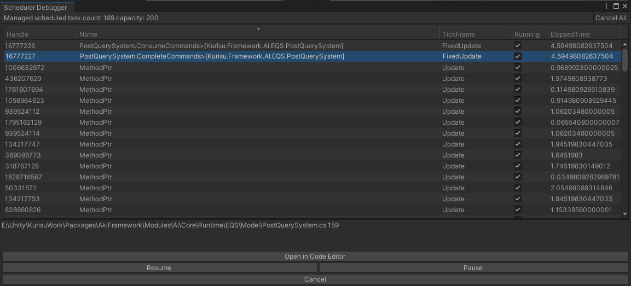The width and height of the screenshot is (631, 286).
Task: Toggle Running checkbox for handle 1795162129
Action: click(518, 122)
